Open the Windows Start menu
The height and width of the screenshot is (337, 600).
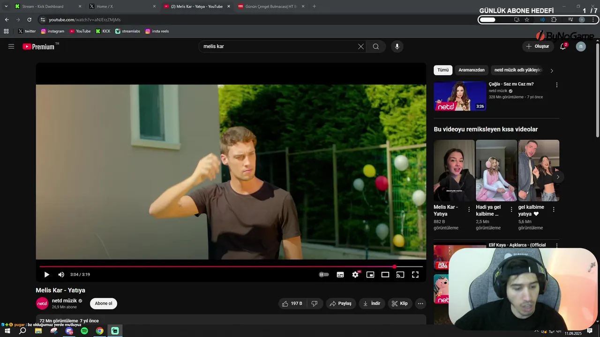click(7, 331)
